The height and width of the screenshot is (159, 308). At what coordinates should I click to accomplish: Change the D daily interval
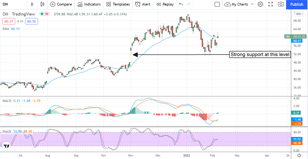(x=32, y=4)
